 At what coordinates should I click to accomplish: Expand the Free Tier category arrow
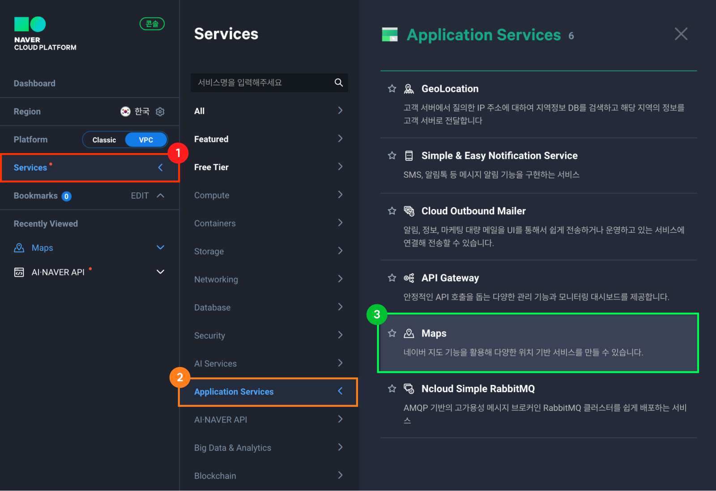click(x=340, y=167)
